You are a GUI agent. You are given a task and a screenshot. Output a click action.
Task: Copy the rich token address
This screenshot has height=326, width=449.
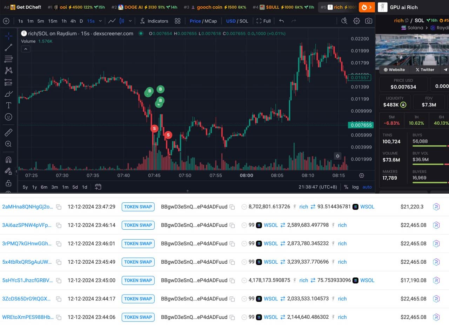point(407,21)
